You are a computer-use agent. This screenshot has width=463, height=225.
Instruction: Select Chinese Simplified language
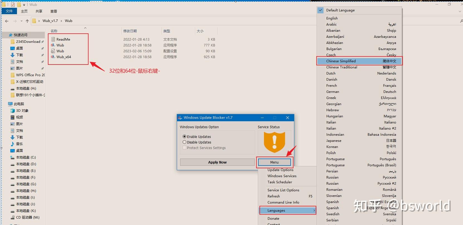(359, 61)
